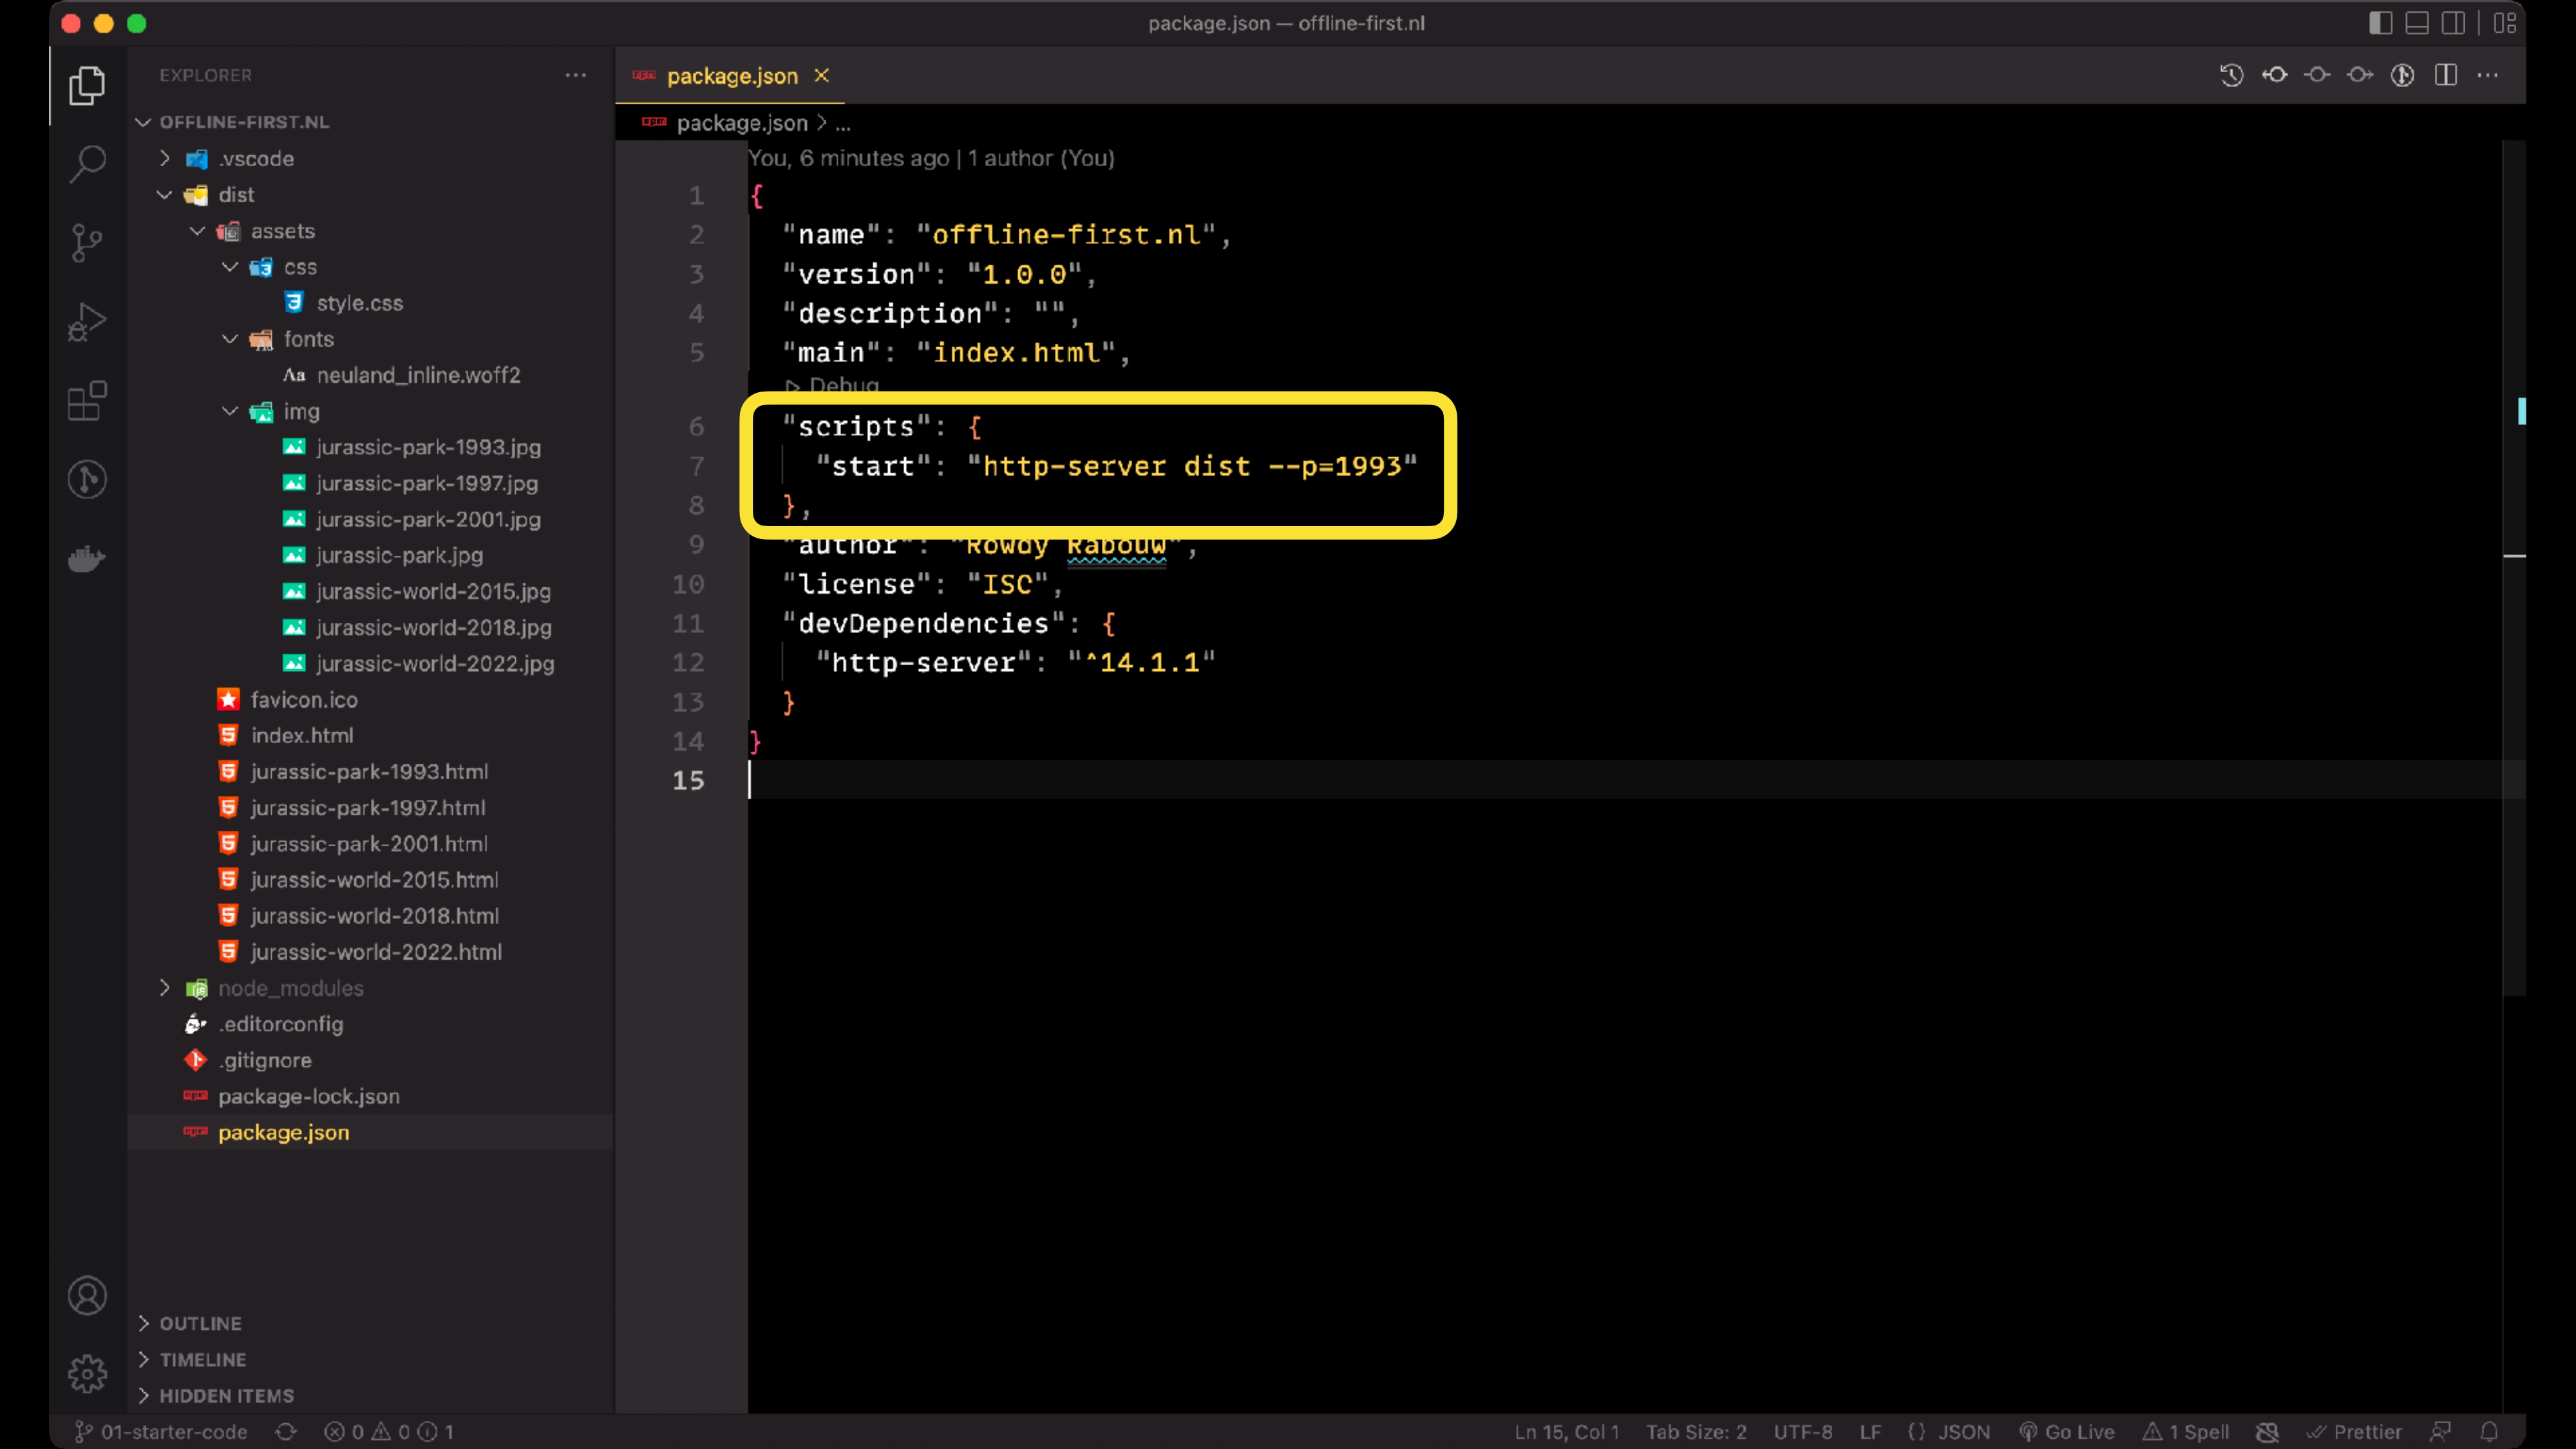Go to previous change icon
This screenshot has height=1449, width=2576.
point(2275,75)
